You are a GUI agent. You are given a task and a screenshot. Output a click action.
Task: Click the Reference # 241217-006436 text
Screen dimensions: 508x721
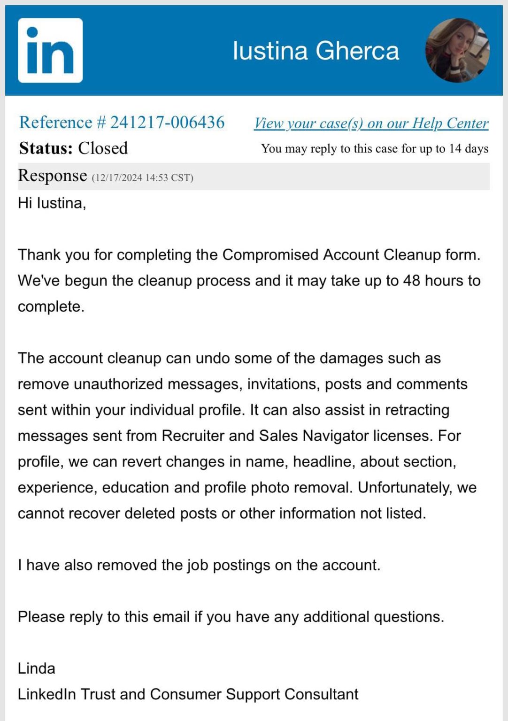coord(122,123)
